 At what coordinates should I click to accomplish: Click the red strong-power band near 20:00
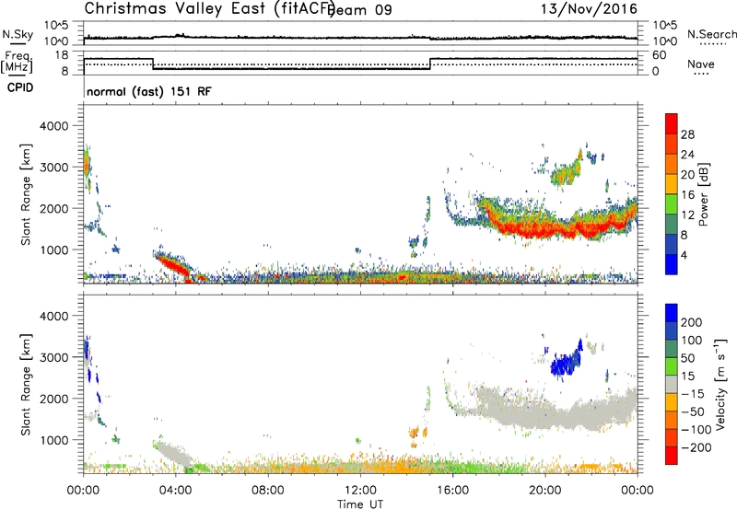click(x=545, y=229)
